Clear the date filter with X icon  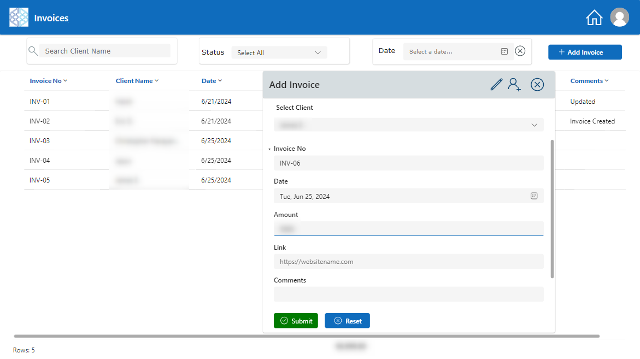520,51
